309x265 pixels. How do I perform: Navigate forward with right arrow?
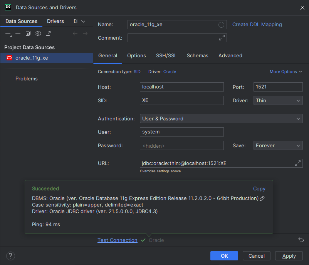pos(85,33)
